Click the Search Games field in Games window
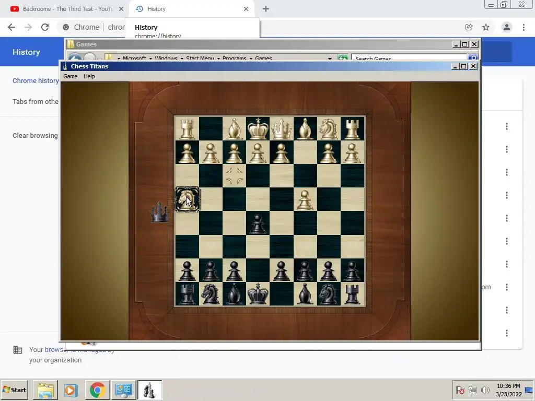 click(409, 57)
